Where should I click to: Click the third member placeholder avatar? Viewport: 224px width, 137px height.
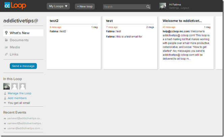23,86
